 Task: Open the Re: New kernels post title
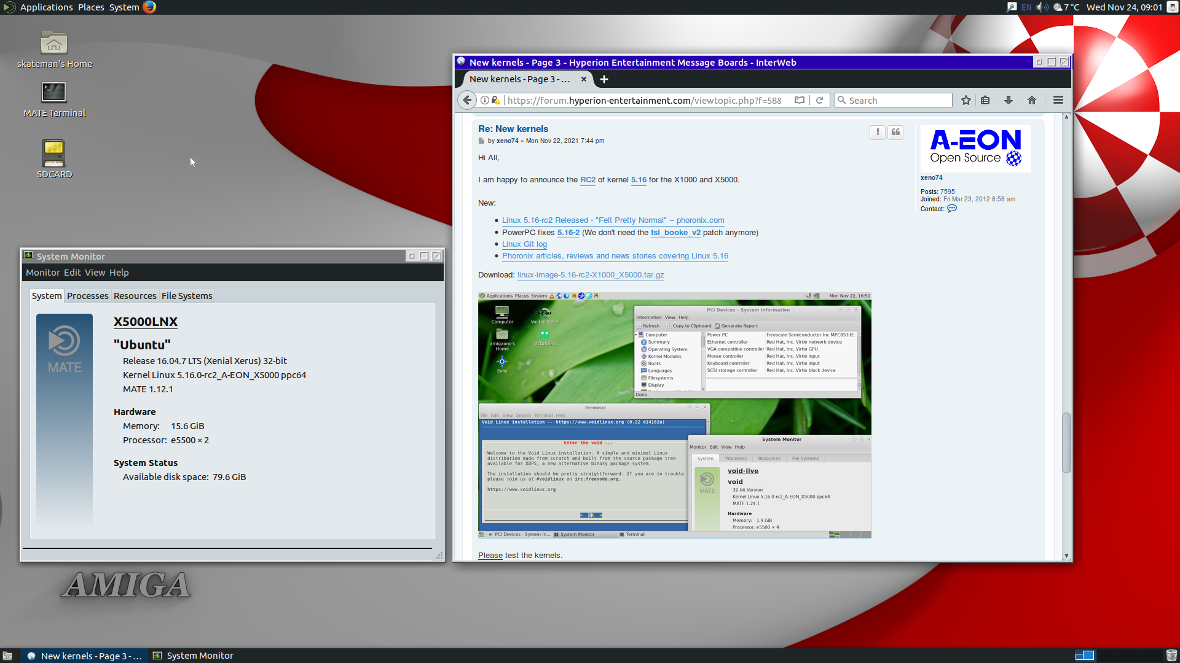(x=513, y=129)
